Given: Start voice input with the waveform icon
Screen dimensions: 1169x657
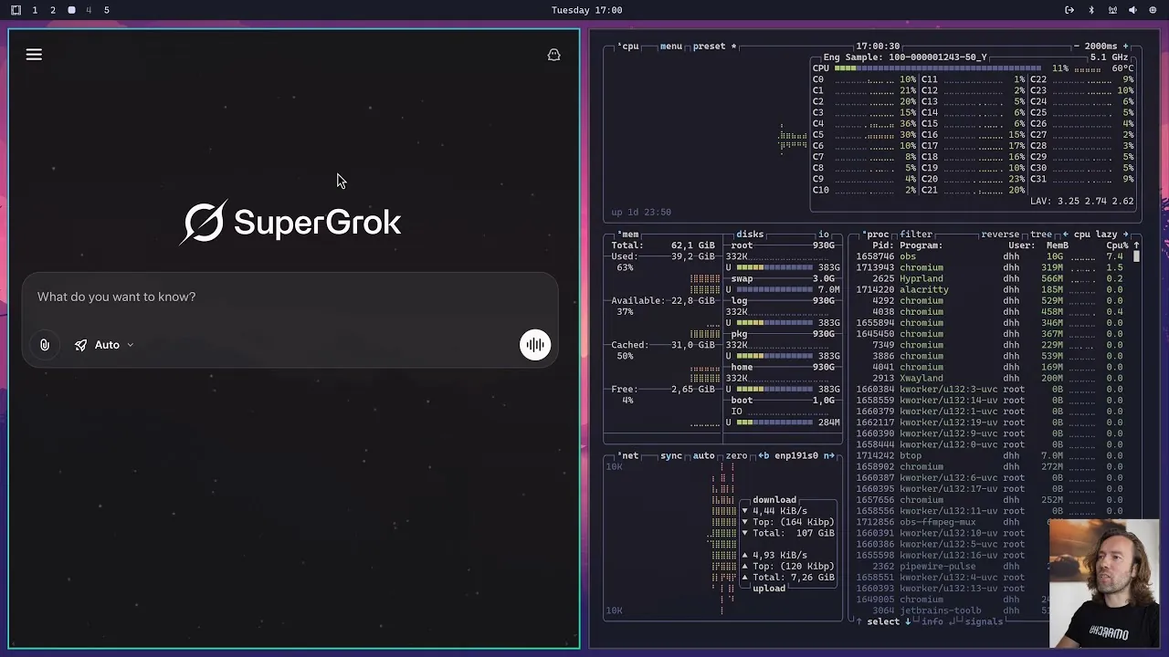Looking at the screenshot, I should click(x=535, y=344).
